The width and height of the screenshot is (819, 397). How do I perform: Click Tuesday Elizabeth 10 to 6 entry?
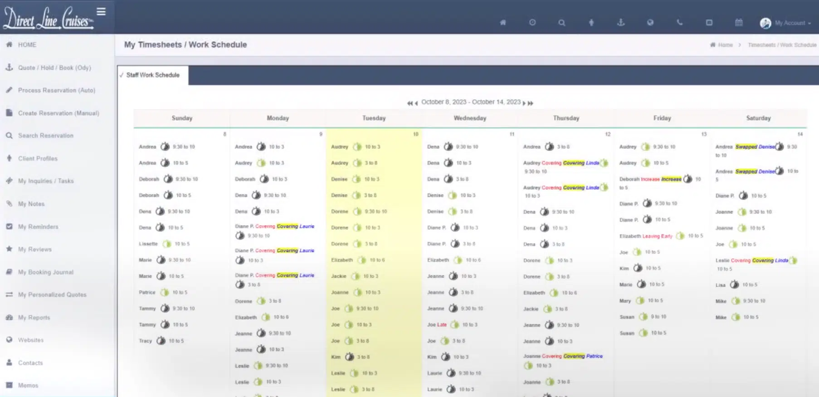tap(358, 260)
